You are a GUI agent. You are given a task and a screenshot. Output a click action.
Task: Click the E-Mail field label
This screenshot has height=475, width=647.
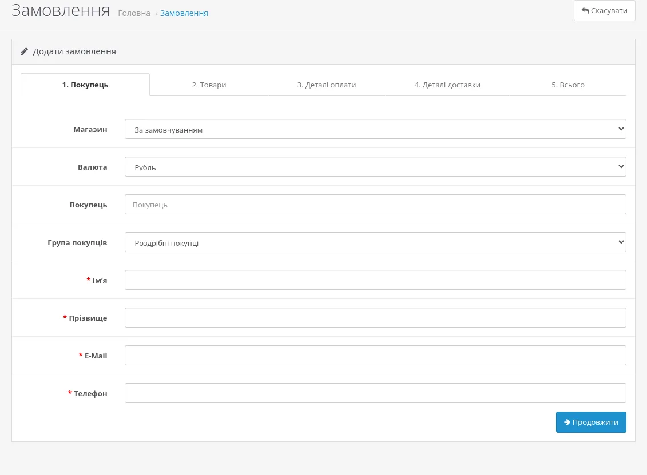point(96,356)
